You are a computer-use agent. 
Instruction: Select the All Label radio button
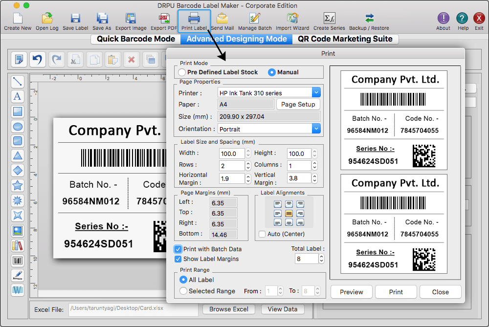click(x=183, y=280)
